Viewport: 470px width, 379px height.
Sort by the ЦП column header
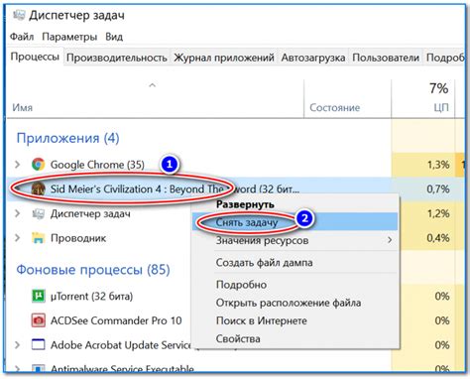441,108
